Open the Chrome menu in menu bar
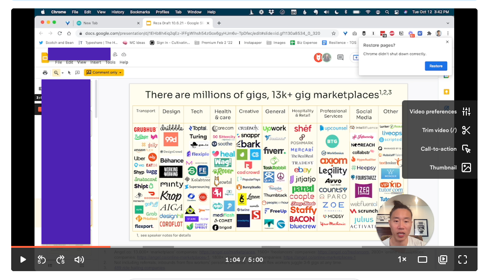Viewport: 485px width, 280px height. pyautogui.click(x=58, y=12)
